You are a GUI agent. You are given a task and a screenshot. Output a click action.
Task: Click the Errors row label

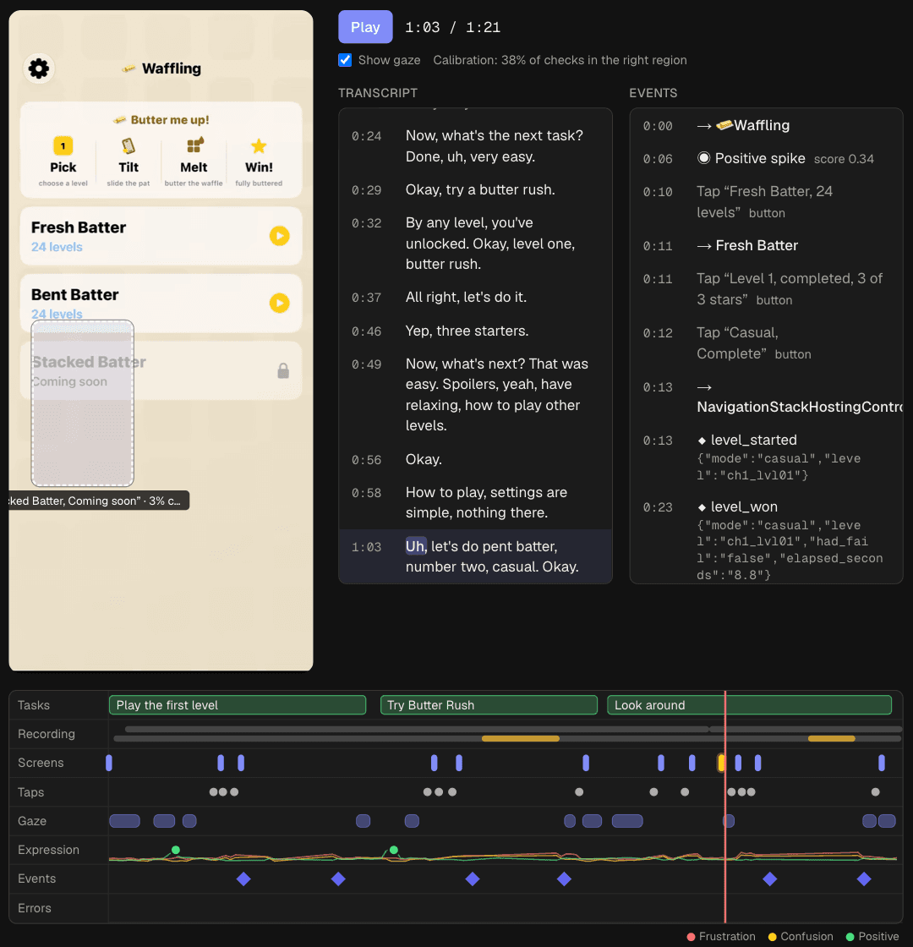[35, 908]
